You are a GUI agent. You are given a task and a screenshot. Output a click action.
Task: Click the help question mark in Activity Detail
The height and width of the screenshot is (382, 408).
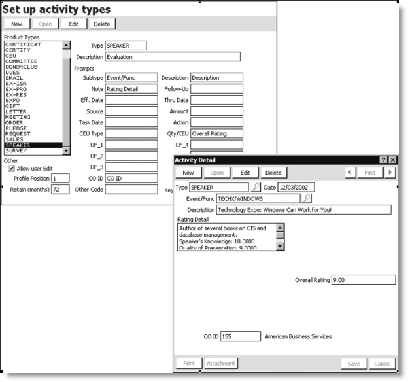tap(383, 160)
